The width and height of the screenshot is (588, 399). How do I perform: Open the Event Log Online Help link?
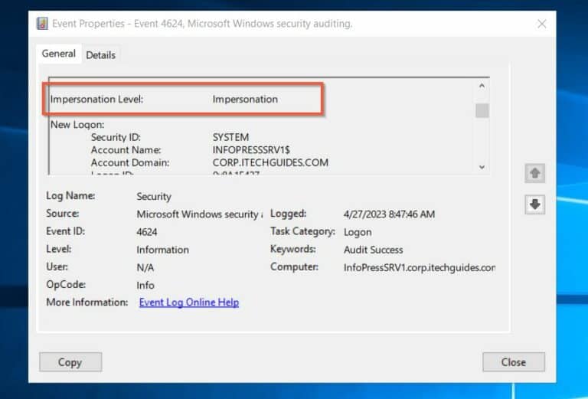(x=188, y=303)
